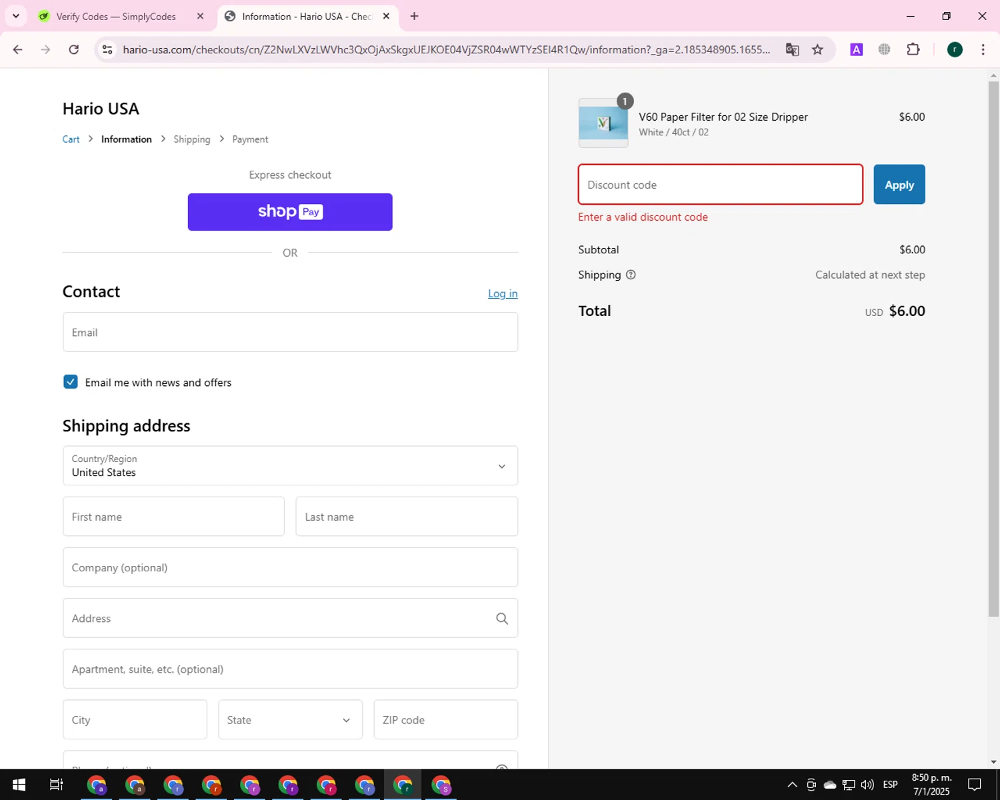
Task: Open Windows Task View
Action: (x=56, y=785)
